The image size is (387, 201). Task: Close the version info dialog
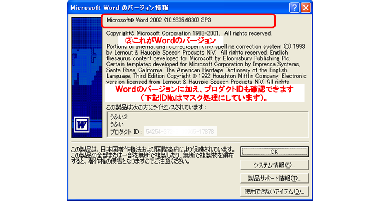coord(305,7)
